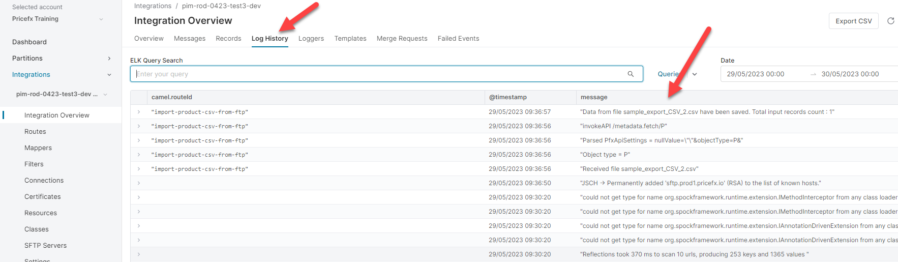Screen dimensions: 898x262
Task: Click timestamp 29/05/2023 09:36:50 cell
Action: (x=520, y=183)
